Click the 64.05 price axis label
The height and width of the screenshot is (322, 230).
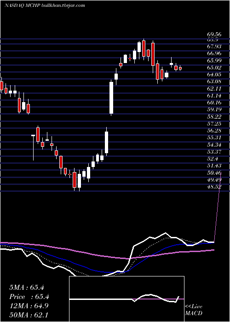214,75
